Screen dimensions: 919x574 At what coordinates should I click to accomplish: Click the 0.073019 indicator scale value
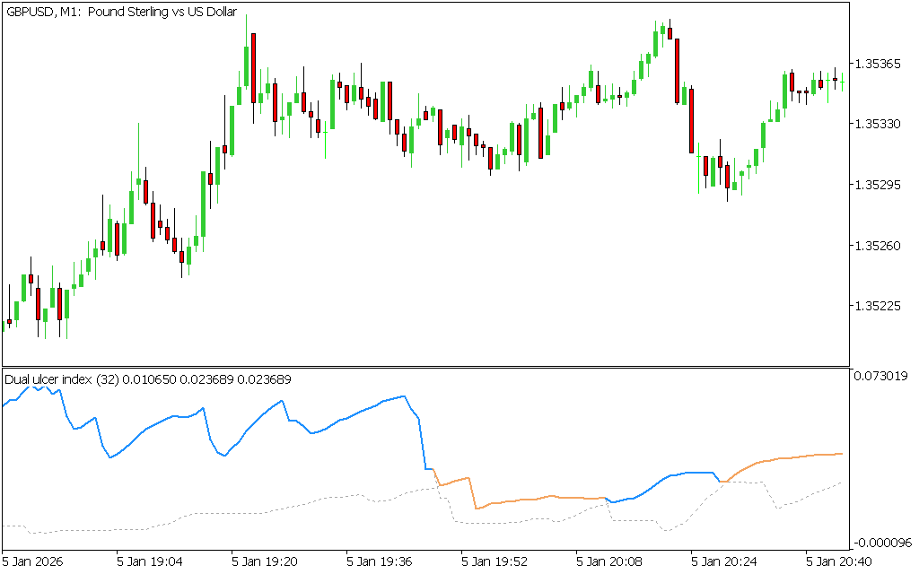883,376
